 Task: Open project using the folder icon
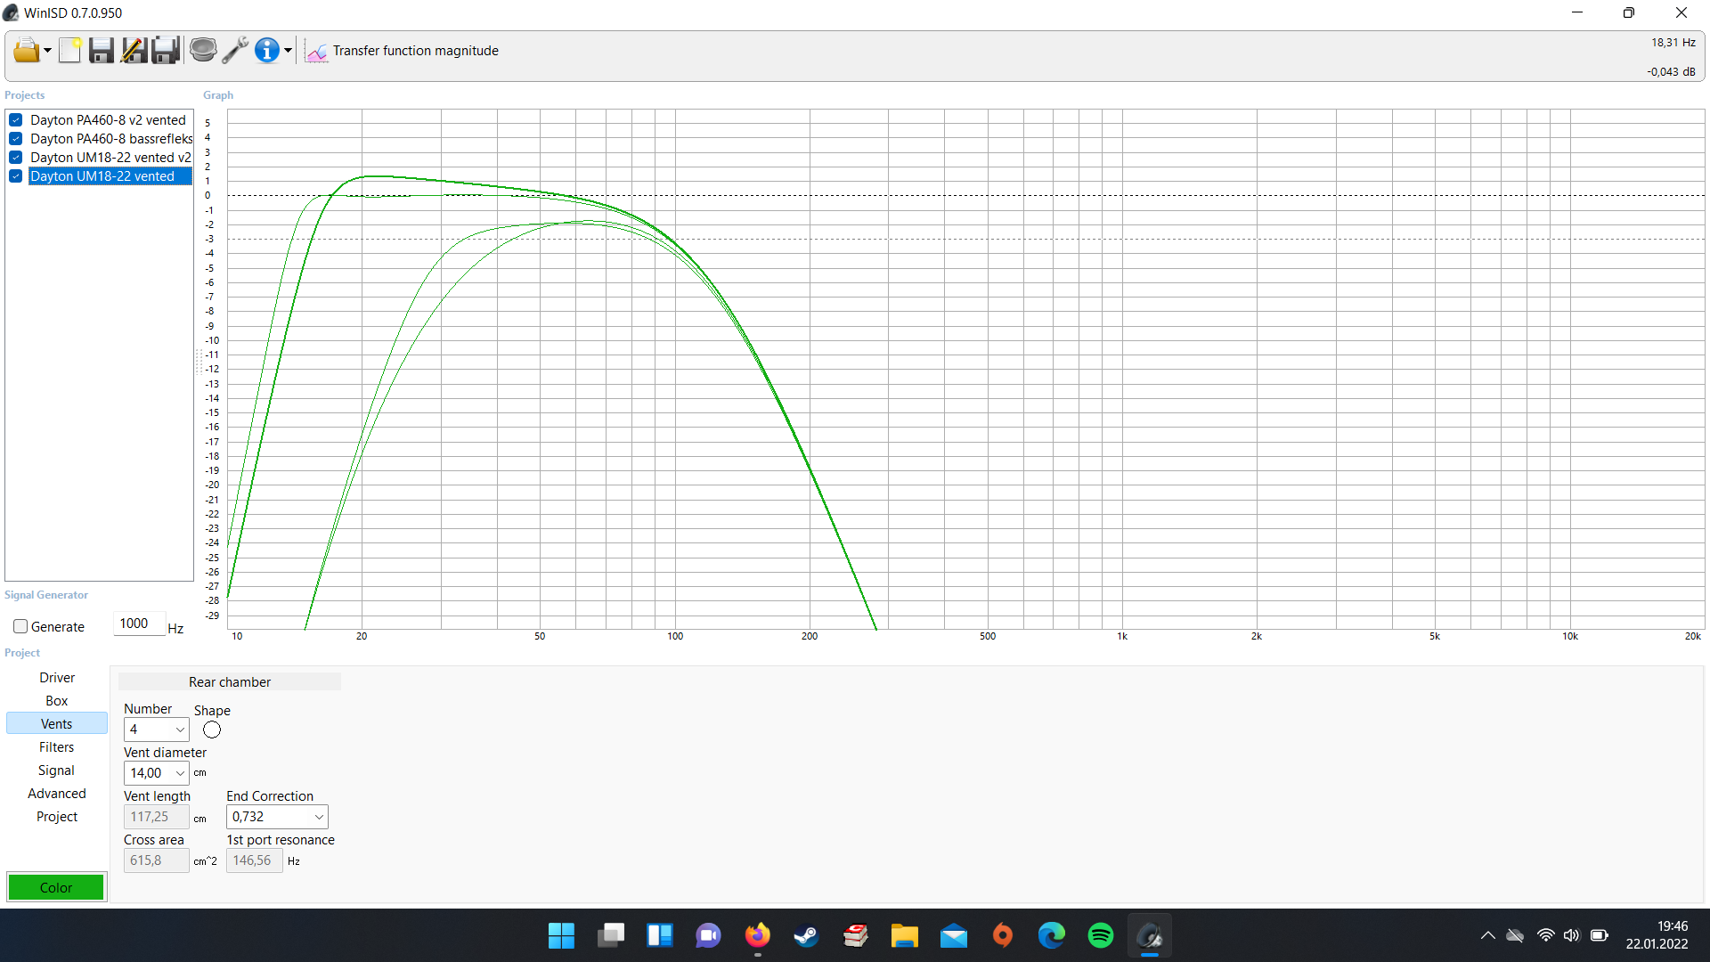click(26, 51)
